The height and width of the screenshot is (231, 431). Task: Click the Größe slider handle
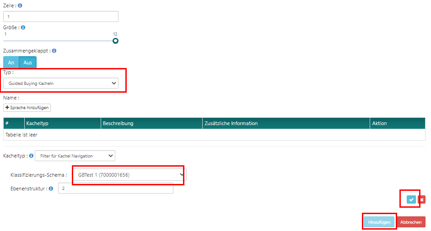[116, 41]
